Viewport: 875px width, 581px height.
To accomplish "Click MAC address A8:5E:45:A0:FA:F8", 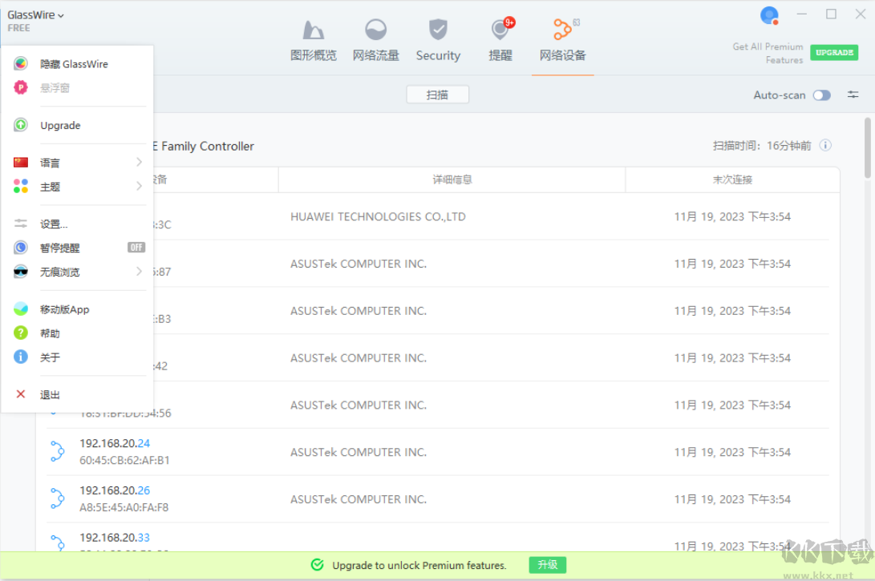I will tap(124, 508).
